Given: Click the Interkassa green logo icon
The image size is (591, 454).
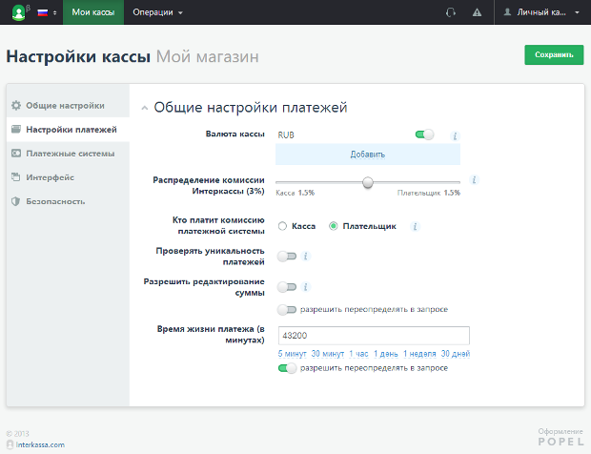Looking at the screenshot, I should pyautogui.click(x=18, y=12).
